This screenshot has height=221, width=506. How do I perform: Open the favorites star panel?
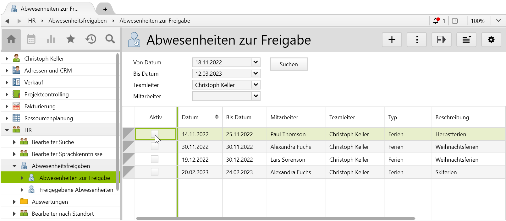pyautogui.click(x=71, y=39)
